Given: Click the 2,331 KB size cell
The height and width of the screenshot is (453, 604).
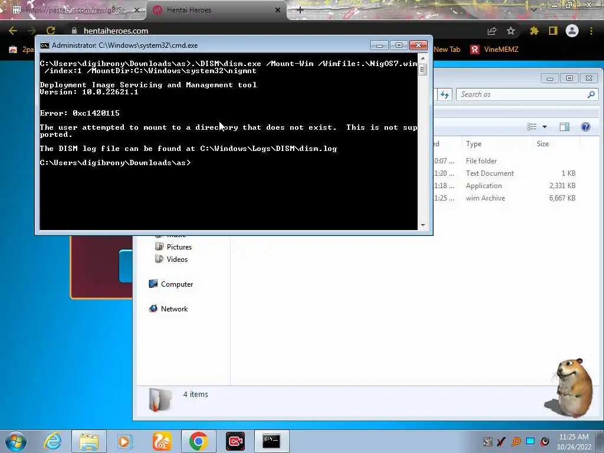Looking at the screenshot, I should click(x=562, y=186).
